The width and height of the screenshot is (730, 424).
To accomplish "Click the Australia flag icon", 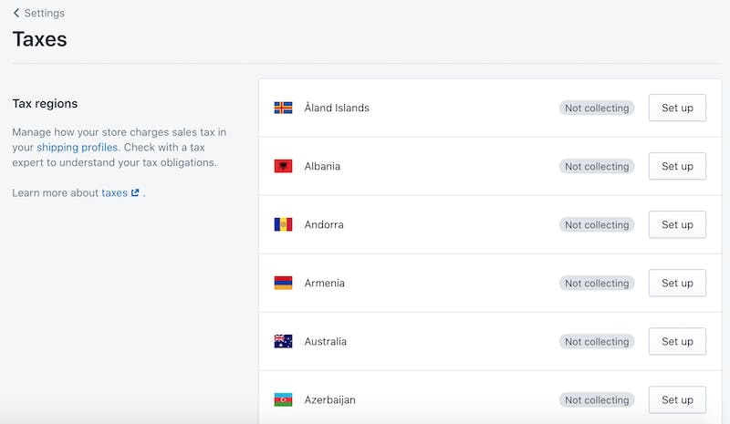I will tap(283, 342).
